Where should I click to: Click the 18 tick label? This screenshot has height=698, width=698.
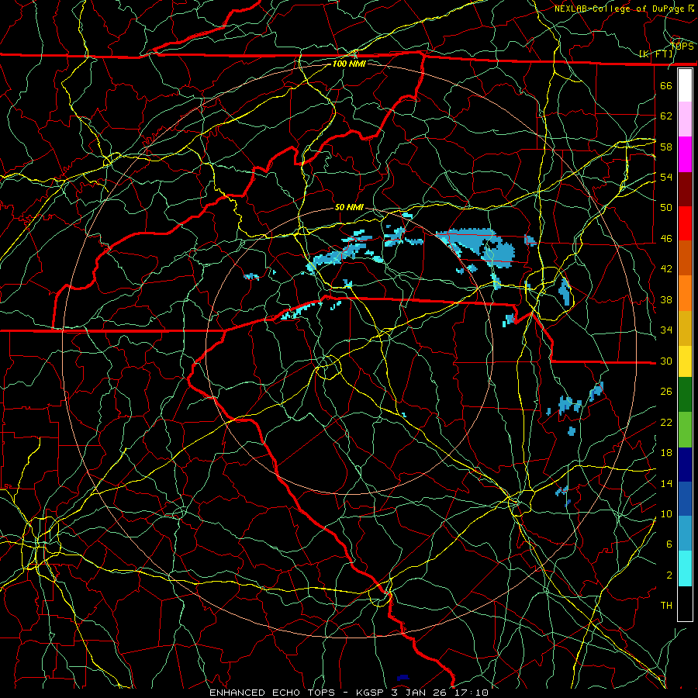[x=666, y=453]
